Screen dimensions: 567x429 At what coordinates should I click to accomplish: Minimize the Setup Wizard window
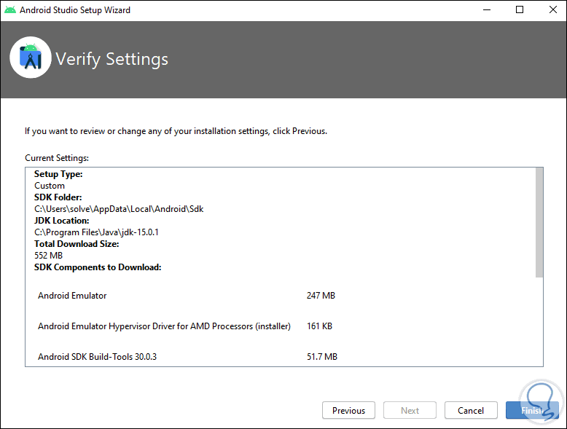tap(486, 10)
